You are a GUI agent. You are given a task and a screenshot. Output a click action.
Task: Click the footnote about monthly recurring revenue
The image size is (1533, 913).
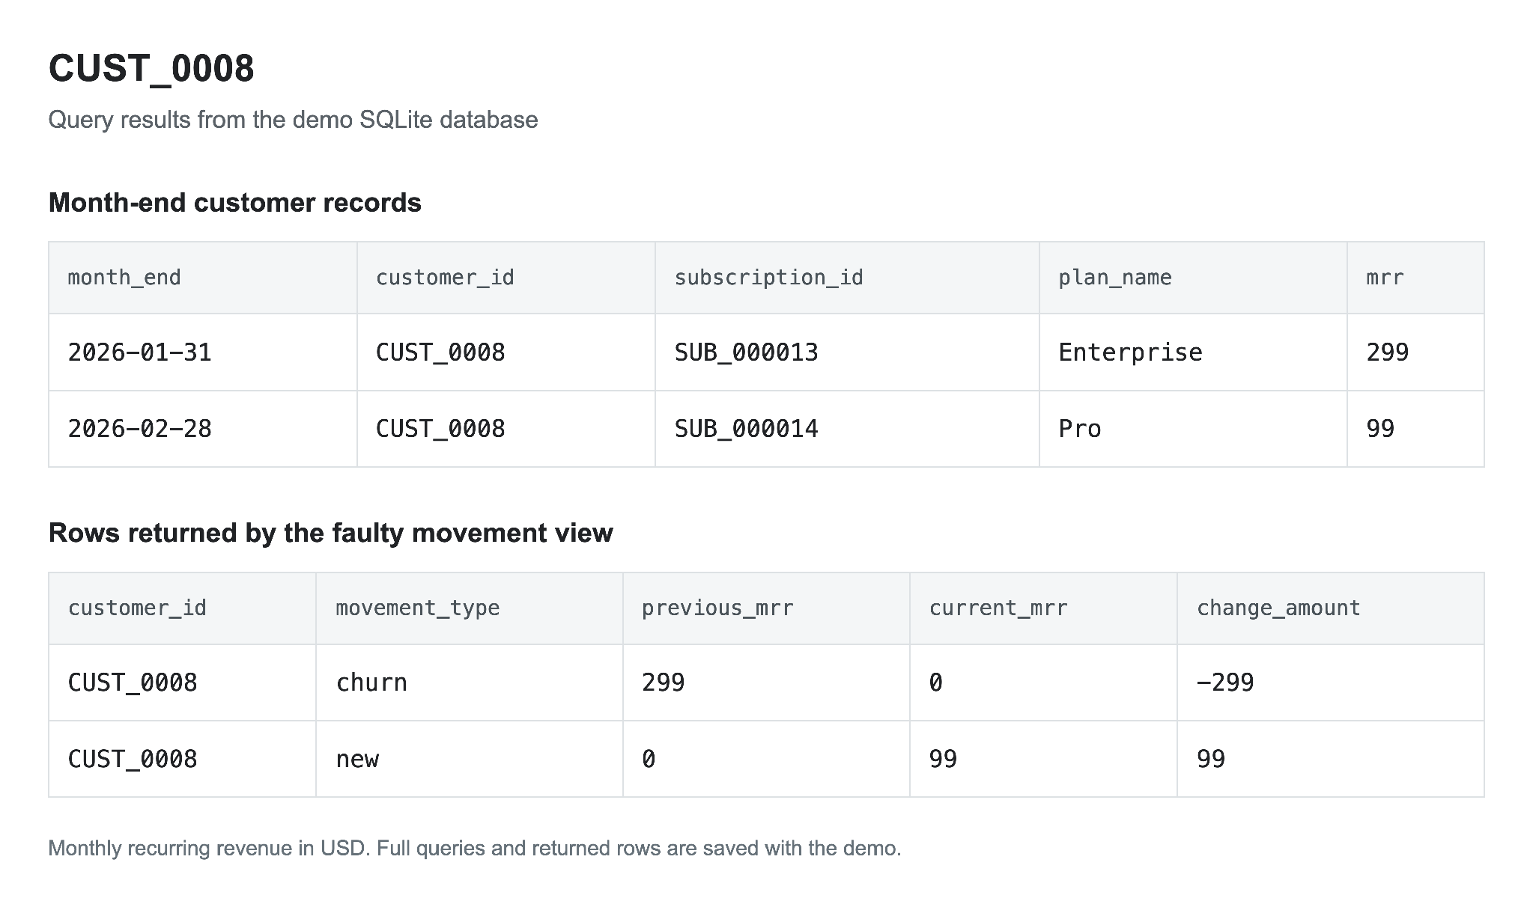(x=475, y=849)
